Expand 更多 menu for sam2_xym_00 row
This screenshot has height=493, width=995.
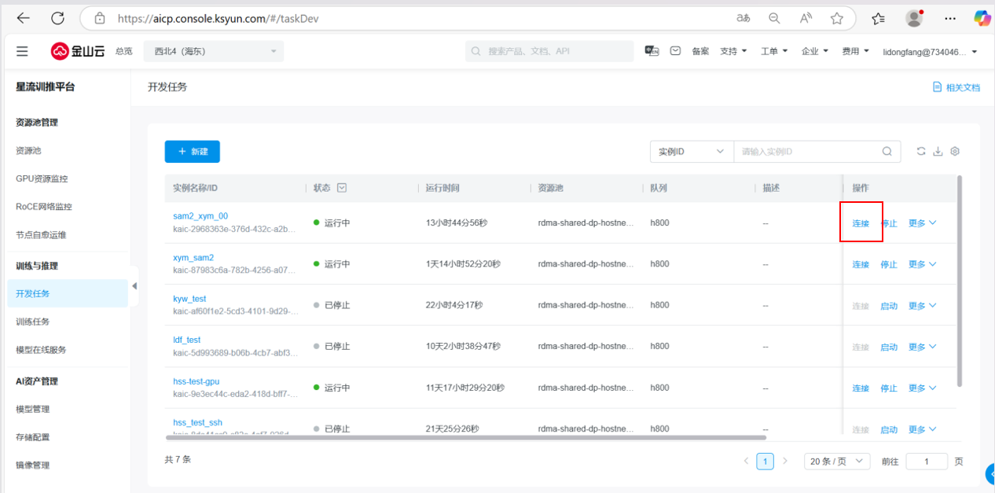click(922, 223)
